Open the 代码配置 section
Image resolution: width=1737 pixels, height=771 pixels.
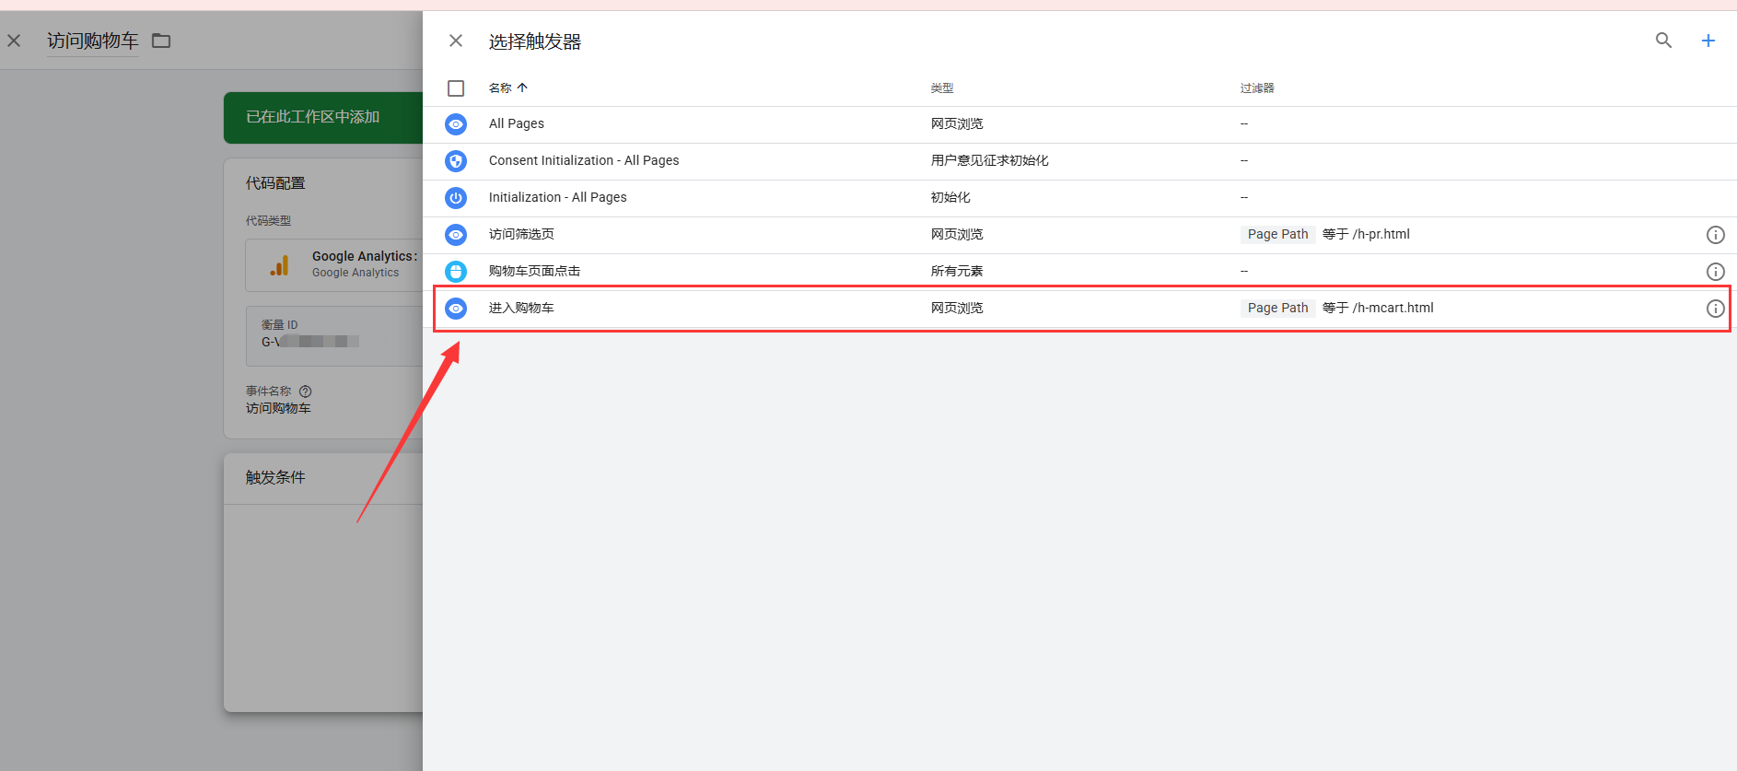tap(275, 183)
